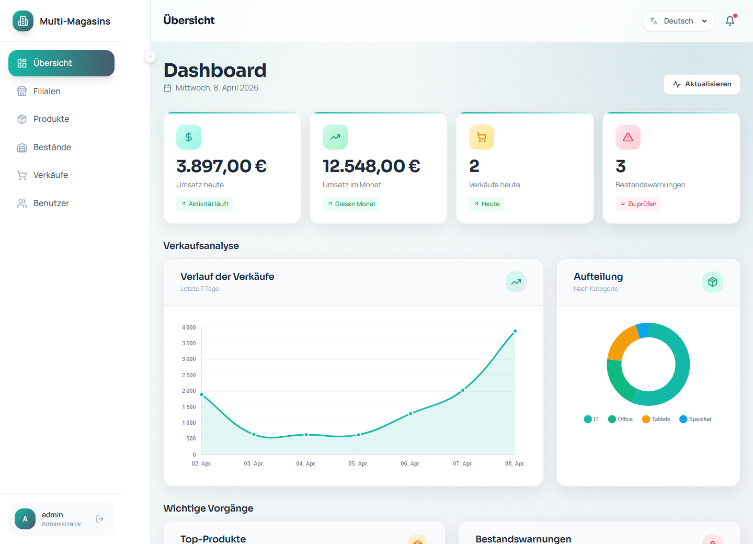Collapse the sidebar with the chevron button
Image resolution: width=753 pixels, height=544 pixels.
click(150, 56)
